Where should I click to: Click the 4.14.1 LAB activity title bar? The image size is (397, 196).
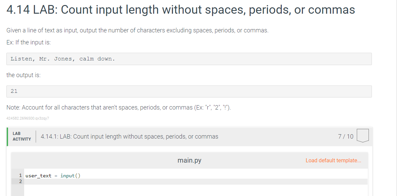click(x=190, y=137)
